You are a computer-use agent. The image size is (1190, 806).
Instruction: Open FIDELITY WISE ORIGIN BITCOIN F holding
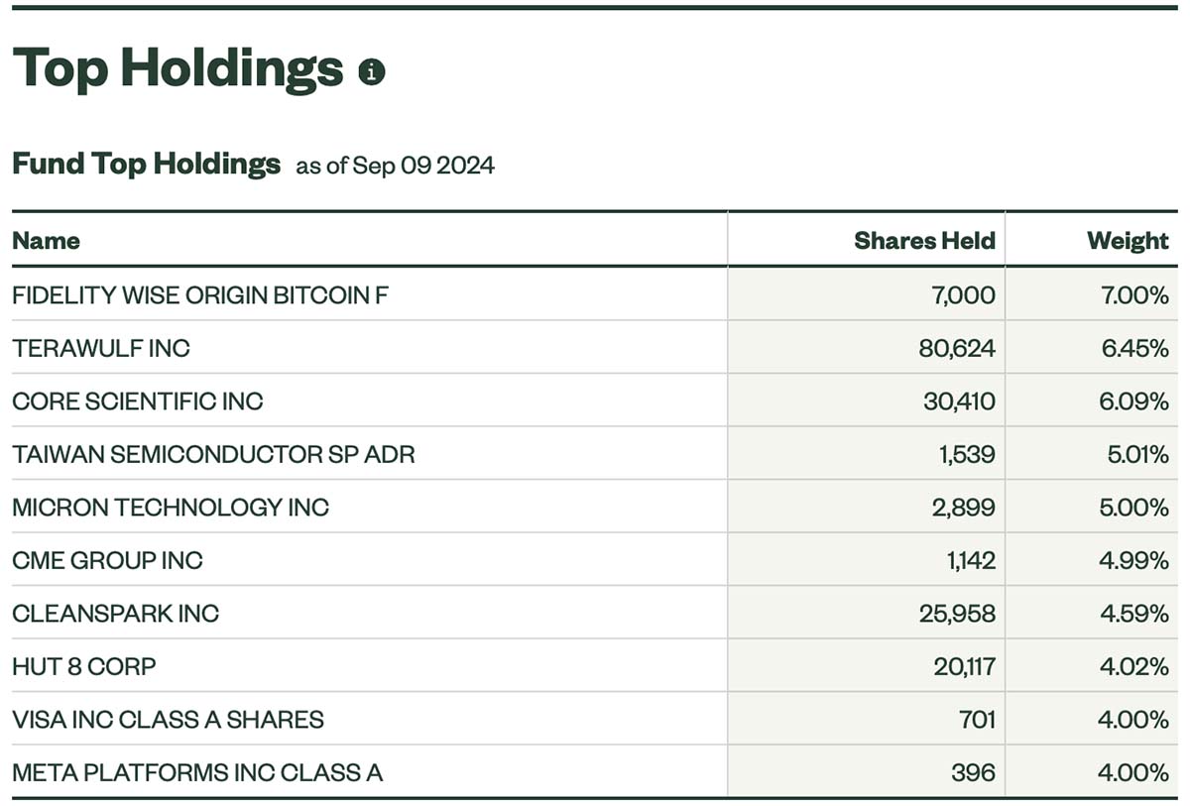point(200,295)
